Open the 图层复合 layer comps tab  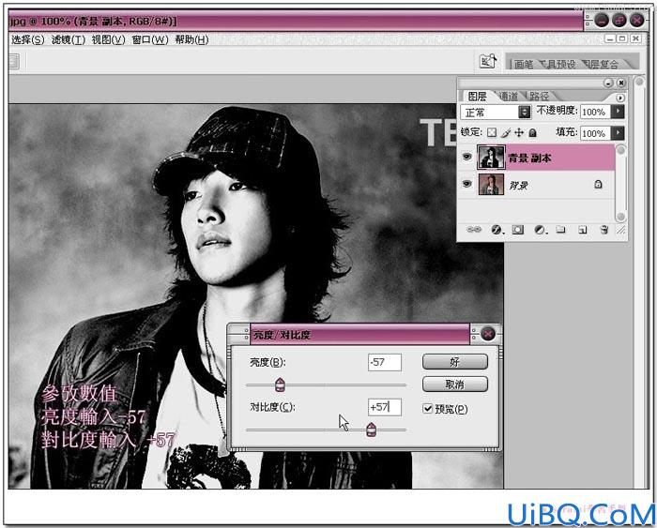coord(603,64)
